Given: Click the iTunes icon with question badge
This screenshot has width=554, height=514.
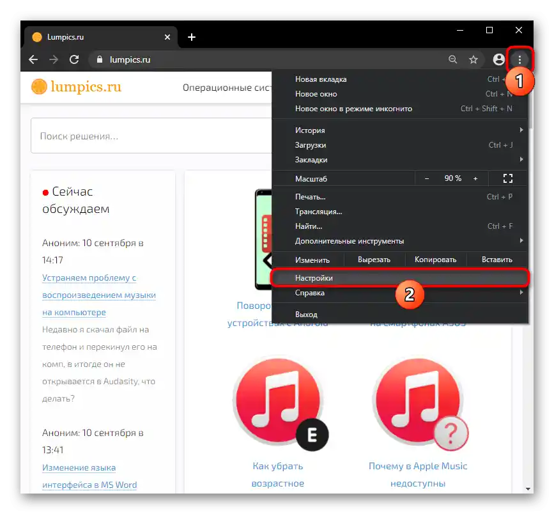Looking at the screenshot, I should [x=420, y=404].
